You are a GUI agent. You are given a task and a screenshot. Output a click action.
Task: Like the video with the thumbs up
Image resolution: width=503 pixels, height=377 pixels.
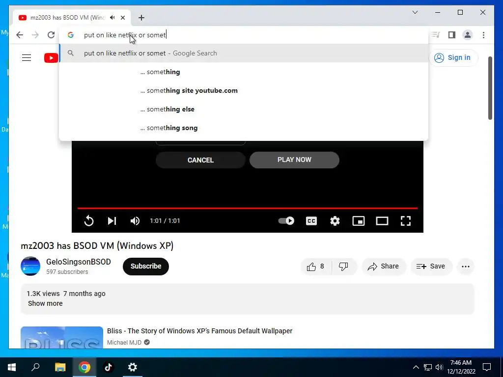pos(316,267)
